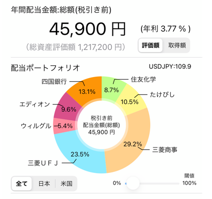This screenshot has height=199, width=212.
Task: Click the 閾値 slider knob
Action: point(133,183)
